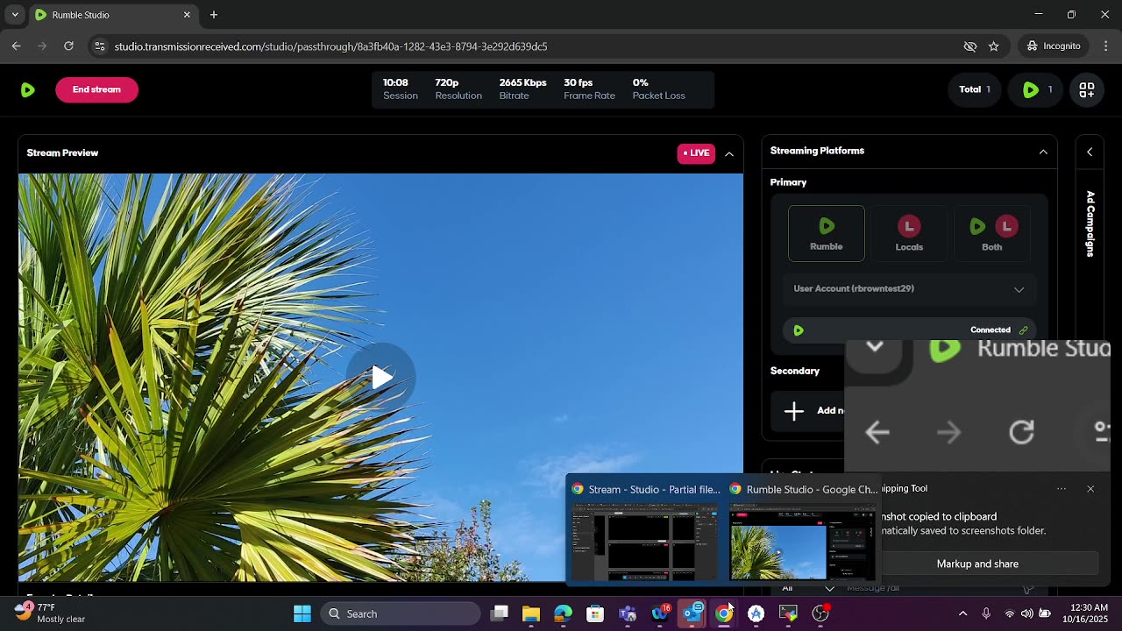
Task: Select Rumble as primary platform
Action: click(826, 233)
